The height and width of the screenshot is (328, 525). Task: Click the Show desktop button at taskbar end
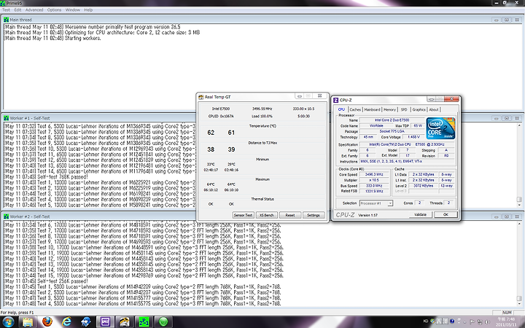point(521,322)
